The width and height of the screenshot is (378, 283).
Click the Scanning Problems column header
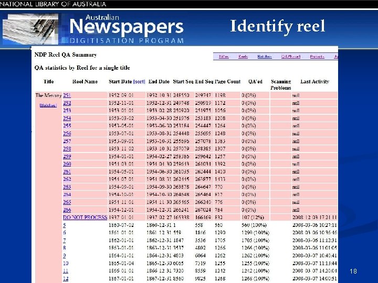280,85
